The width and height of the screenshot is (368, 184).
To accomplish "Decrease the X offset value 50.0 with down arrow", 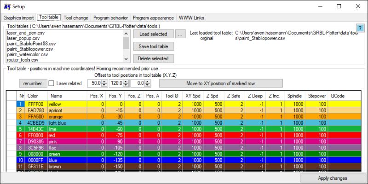I will point(104,85).
